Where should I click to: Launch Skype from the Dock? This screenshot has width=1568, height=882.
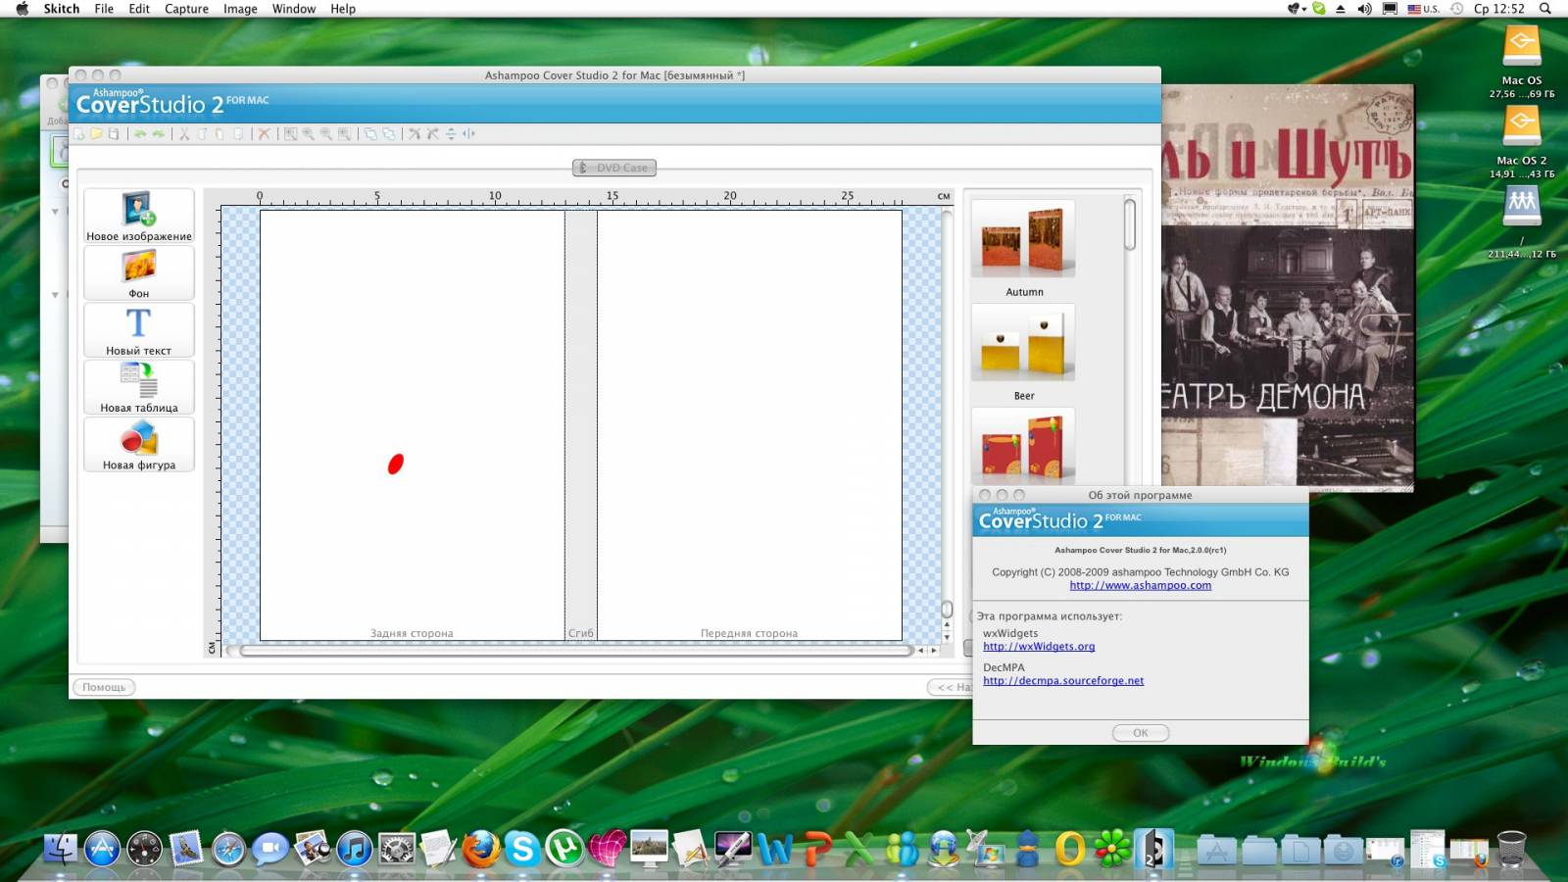522,849
